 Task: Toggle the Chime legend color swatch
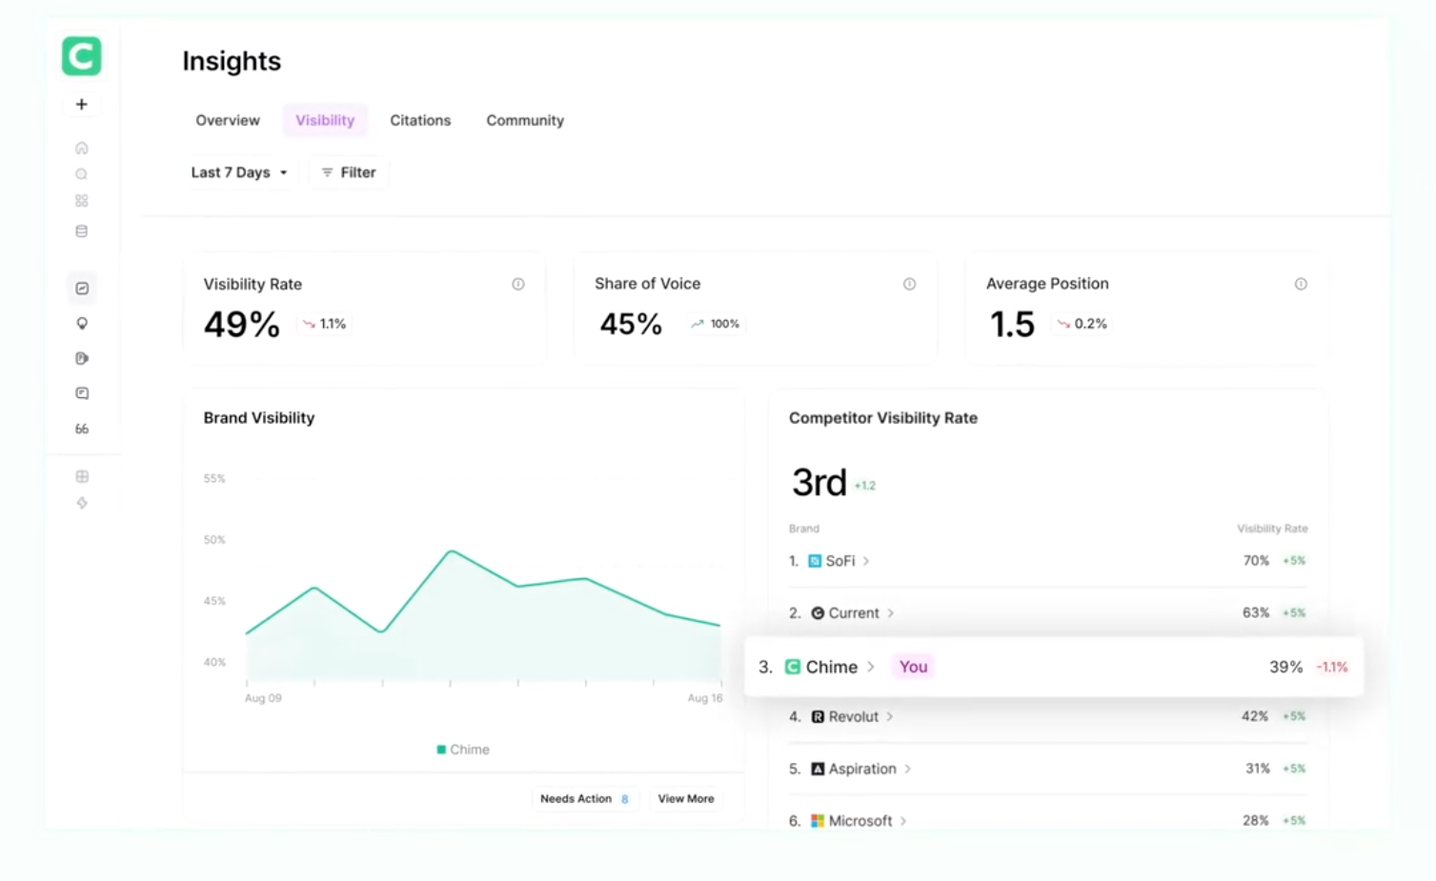(x=441, y=750)
